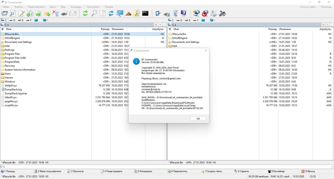Click the green Synchronize arrows toolbar icon

pos(85,13)
